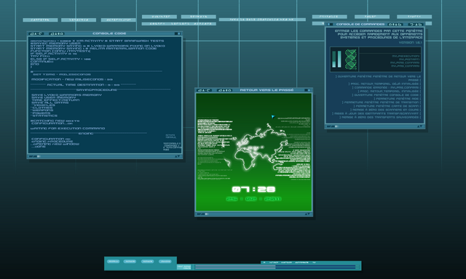The image size is (466, 279).
Task: Click the second glyph button in Retour vers le passé title bar
Action: [x=224, y=90]
